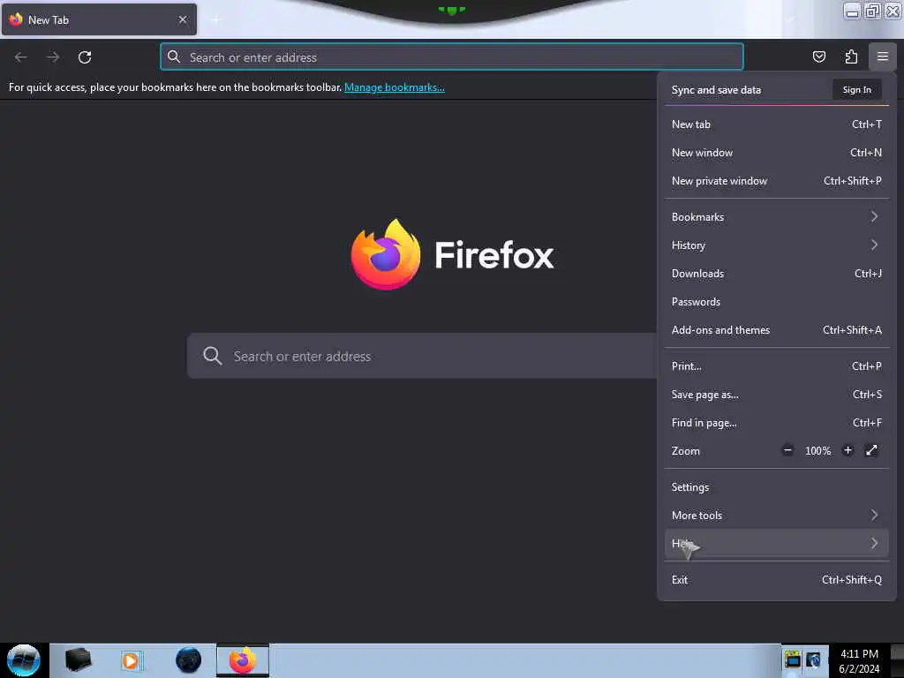Select New window menu item
The height and width of the screenshot is (678, 904).
777,152
